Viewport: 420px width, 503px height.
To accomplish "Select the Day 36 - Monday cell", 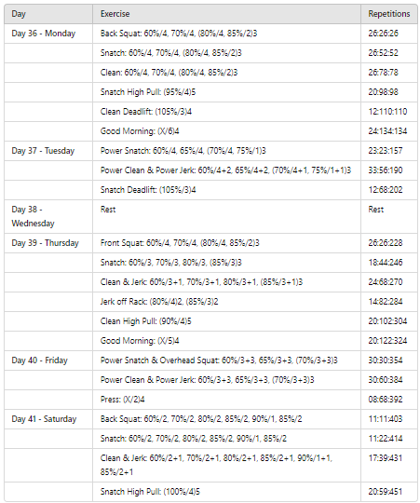I will [x=48, y=34].
